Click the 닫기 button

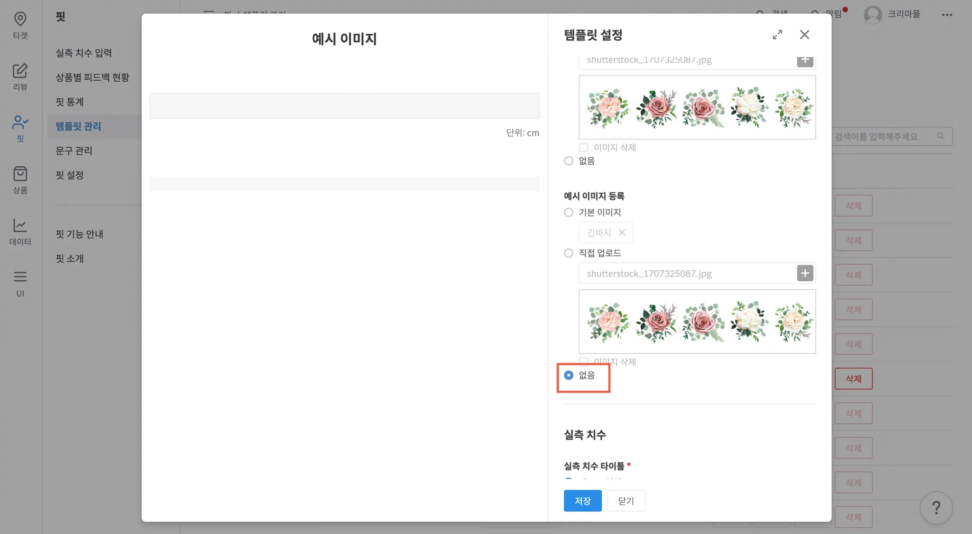626,501
